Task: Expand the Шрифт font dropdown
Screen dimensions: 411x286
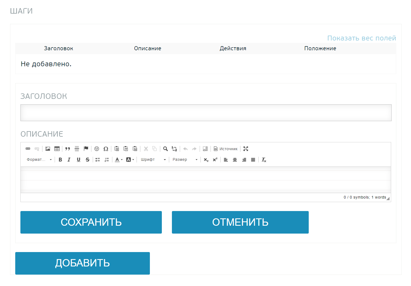Action: click(x=153, y=160)
